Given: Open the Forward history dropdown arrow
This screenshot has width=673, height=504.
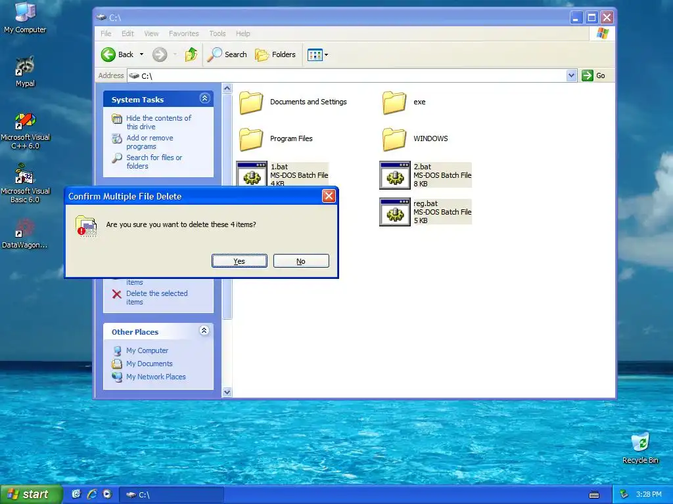Looking at the screenshot, I should click(x=175, y=54).
